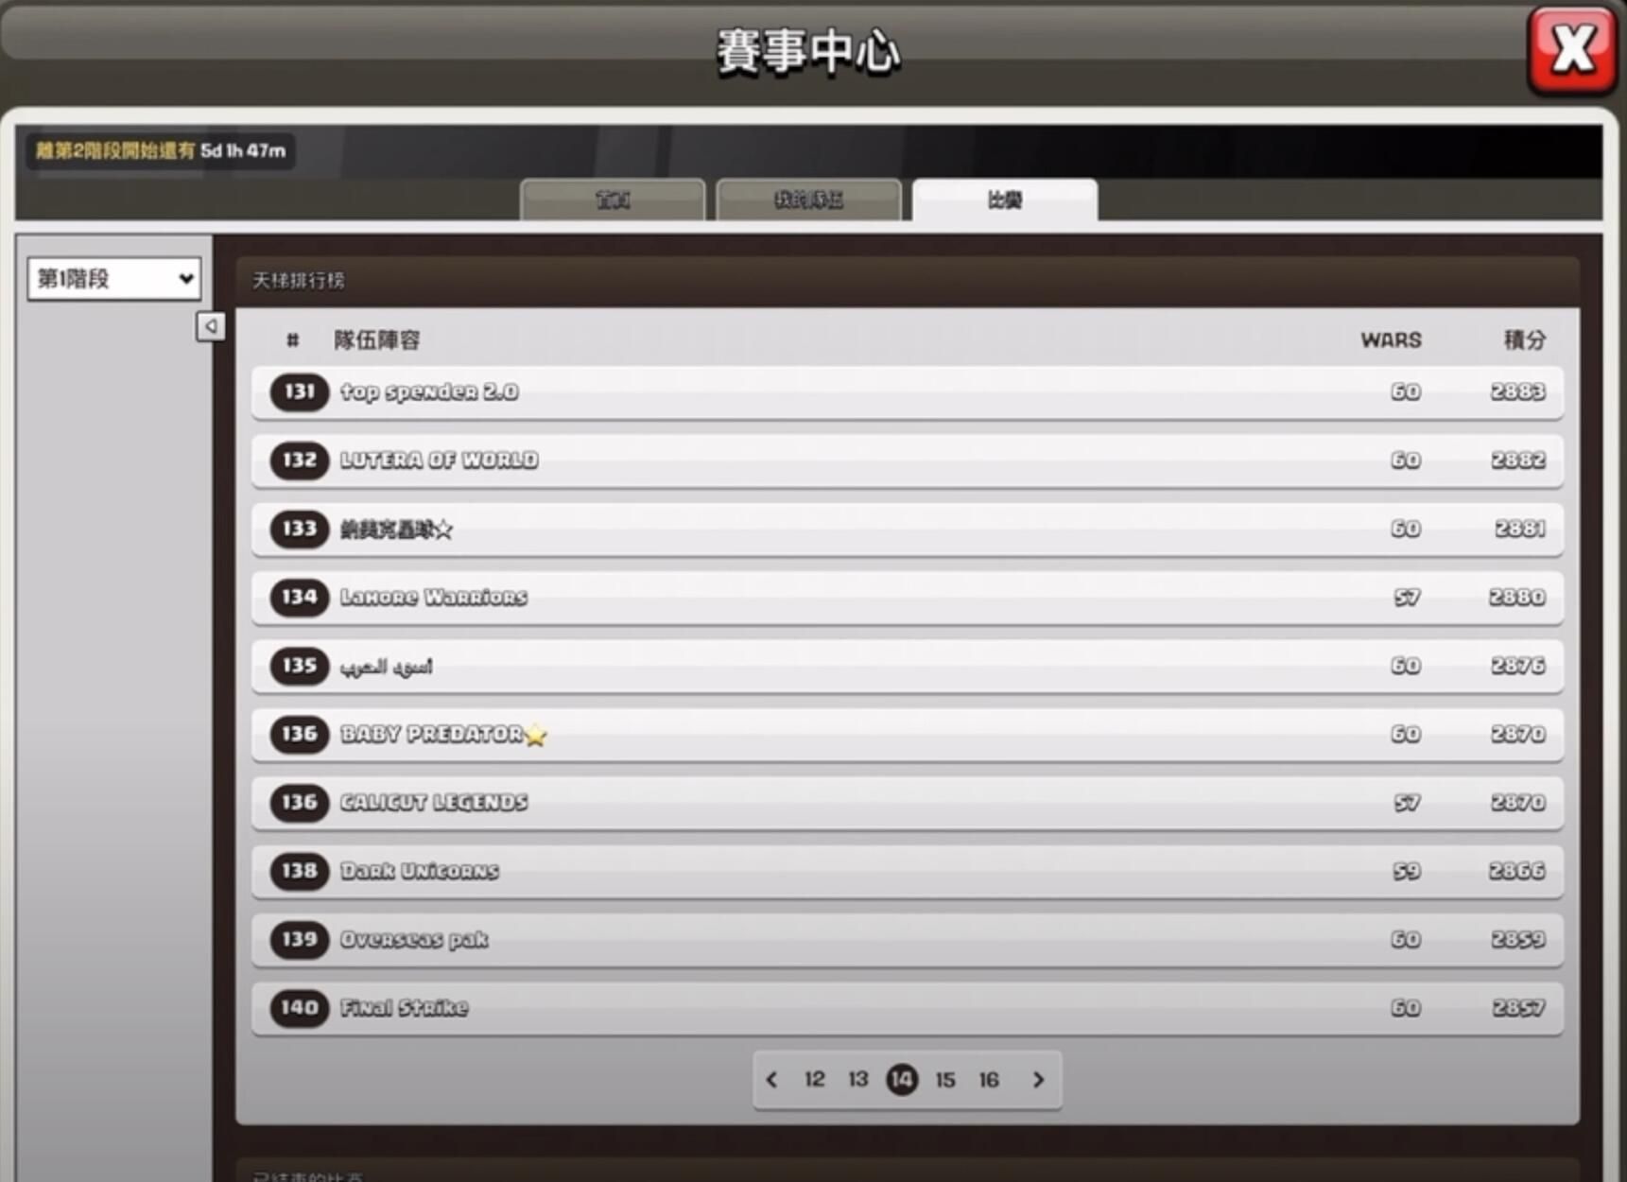Image resolution: width=1627 pixels, height=1182 pixels.
Task: Click score 2859 for Overseas pak
Action: click(x=1518, y=939)
